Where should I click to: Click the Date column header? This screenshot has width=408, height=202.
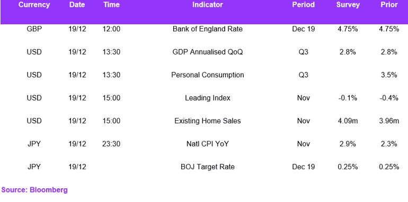point(77,5)
